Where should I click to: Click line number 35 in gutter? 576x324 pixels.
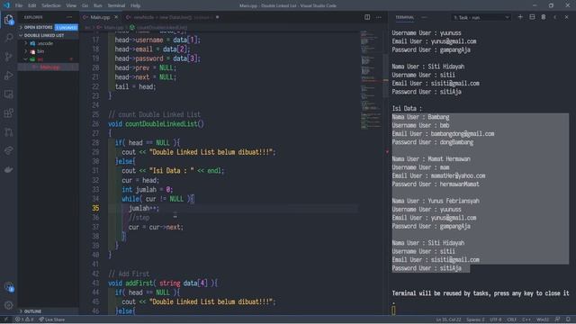[x=95, y=208]
